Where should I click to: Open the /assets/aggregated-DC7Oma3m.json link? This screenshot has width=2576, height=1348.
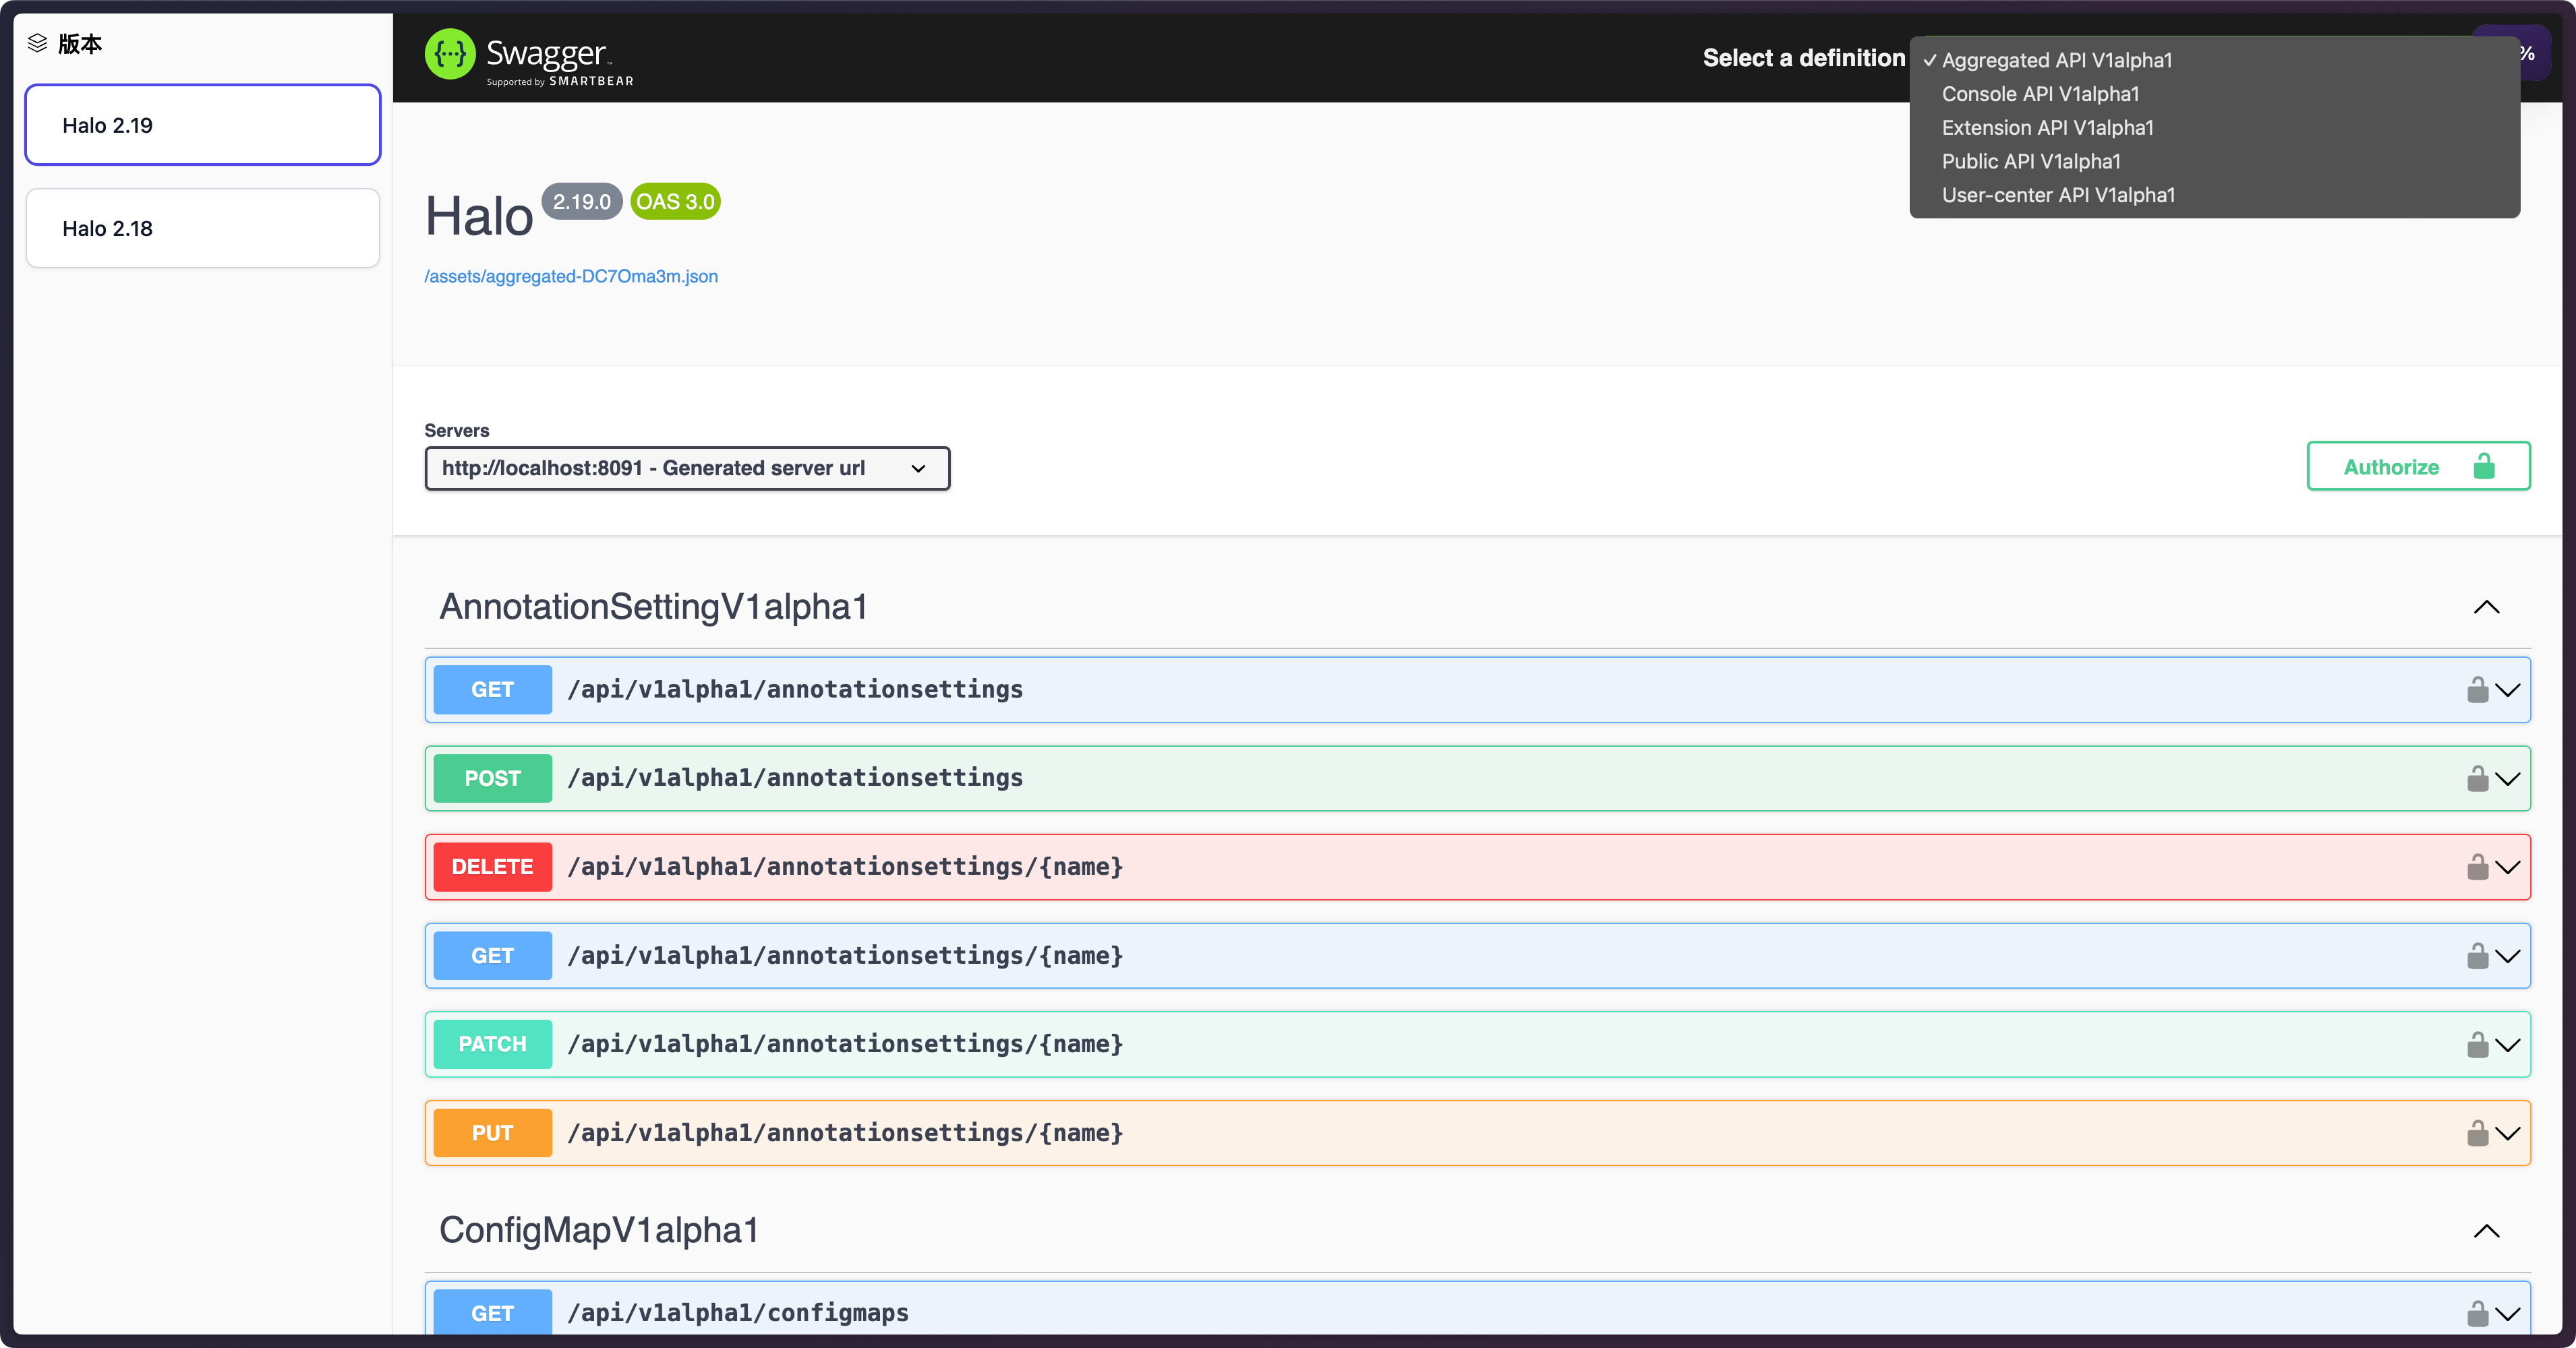pos(571,276)
